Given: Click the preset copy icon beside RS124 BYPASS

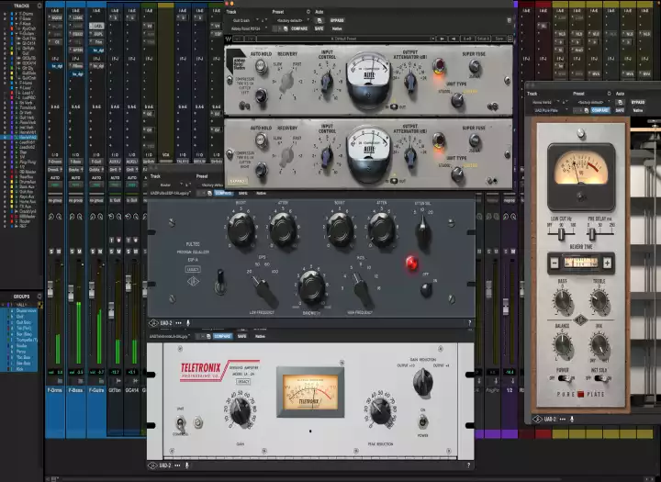Looking at the screenshot, I should pos(319,20).
